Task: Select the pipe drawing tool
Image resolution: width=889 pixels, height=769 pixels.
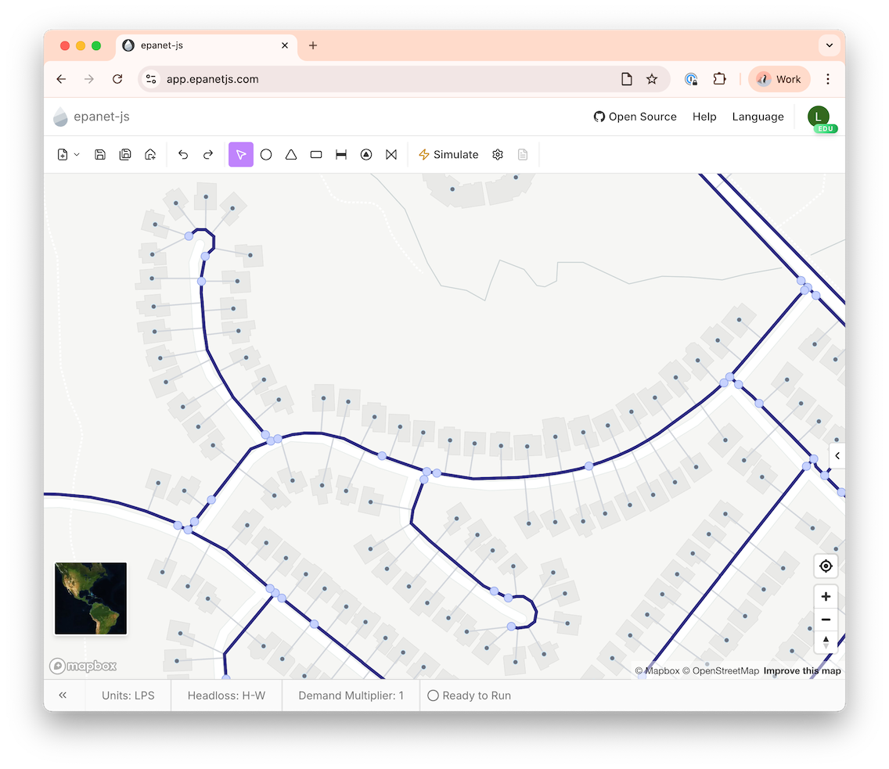Action: point(341,155)
